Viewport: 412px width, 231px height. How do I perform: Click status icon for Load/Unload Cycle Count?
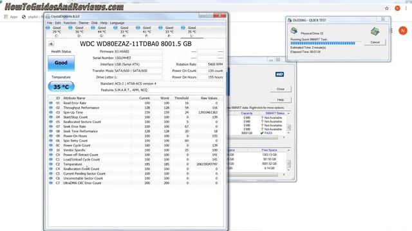51,160
